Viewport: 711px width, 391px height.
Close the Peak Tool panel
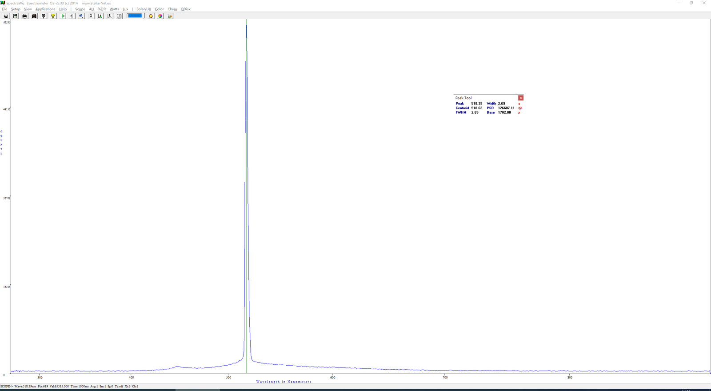[x=521, y=98]
